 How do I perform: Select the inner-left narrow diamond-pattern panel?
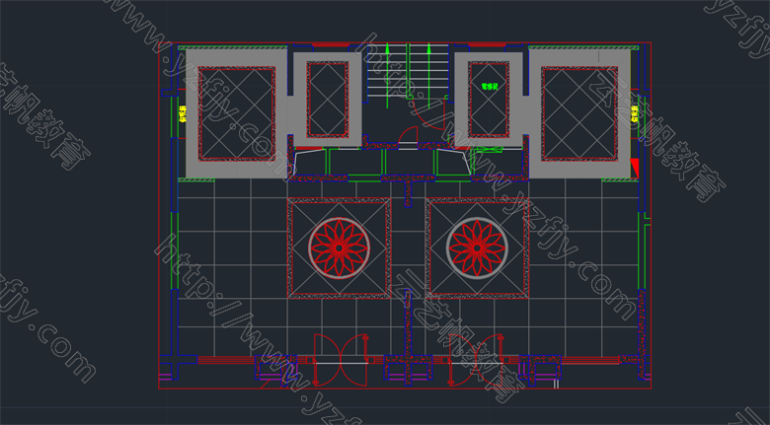coord(327,100)
